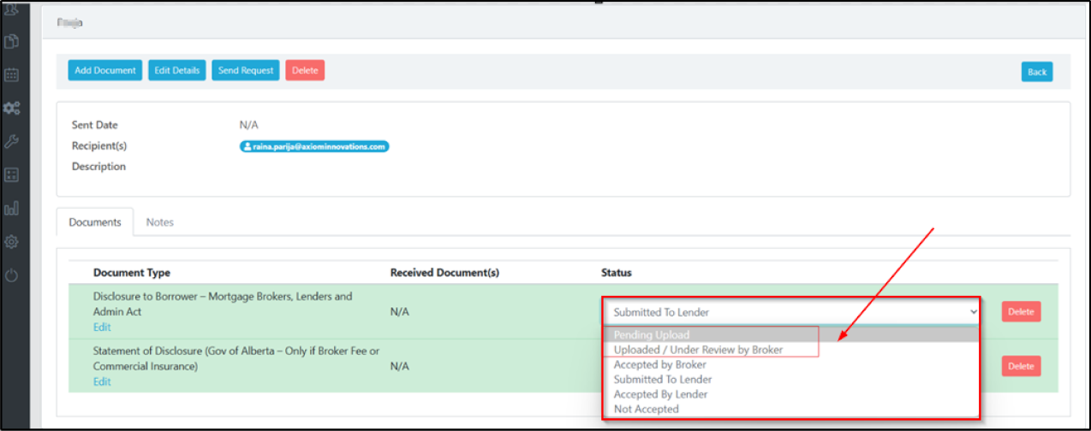This screenshot has width=1091, height=431.
Task: Click the calculator icon in sidebar
Action: pos(12,175)
